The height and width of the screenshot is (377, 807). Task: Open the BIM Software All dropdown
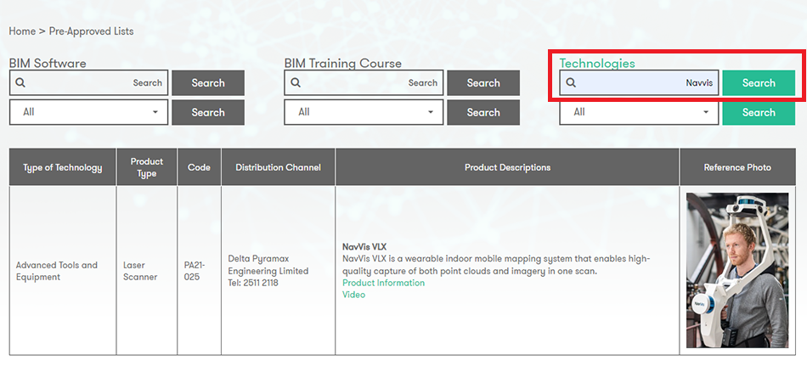point(88,112)
